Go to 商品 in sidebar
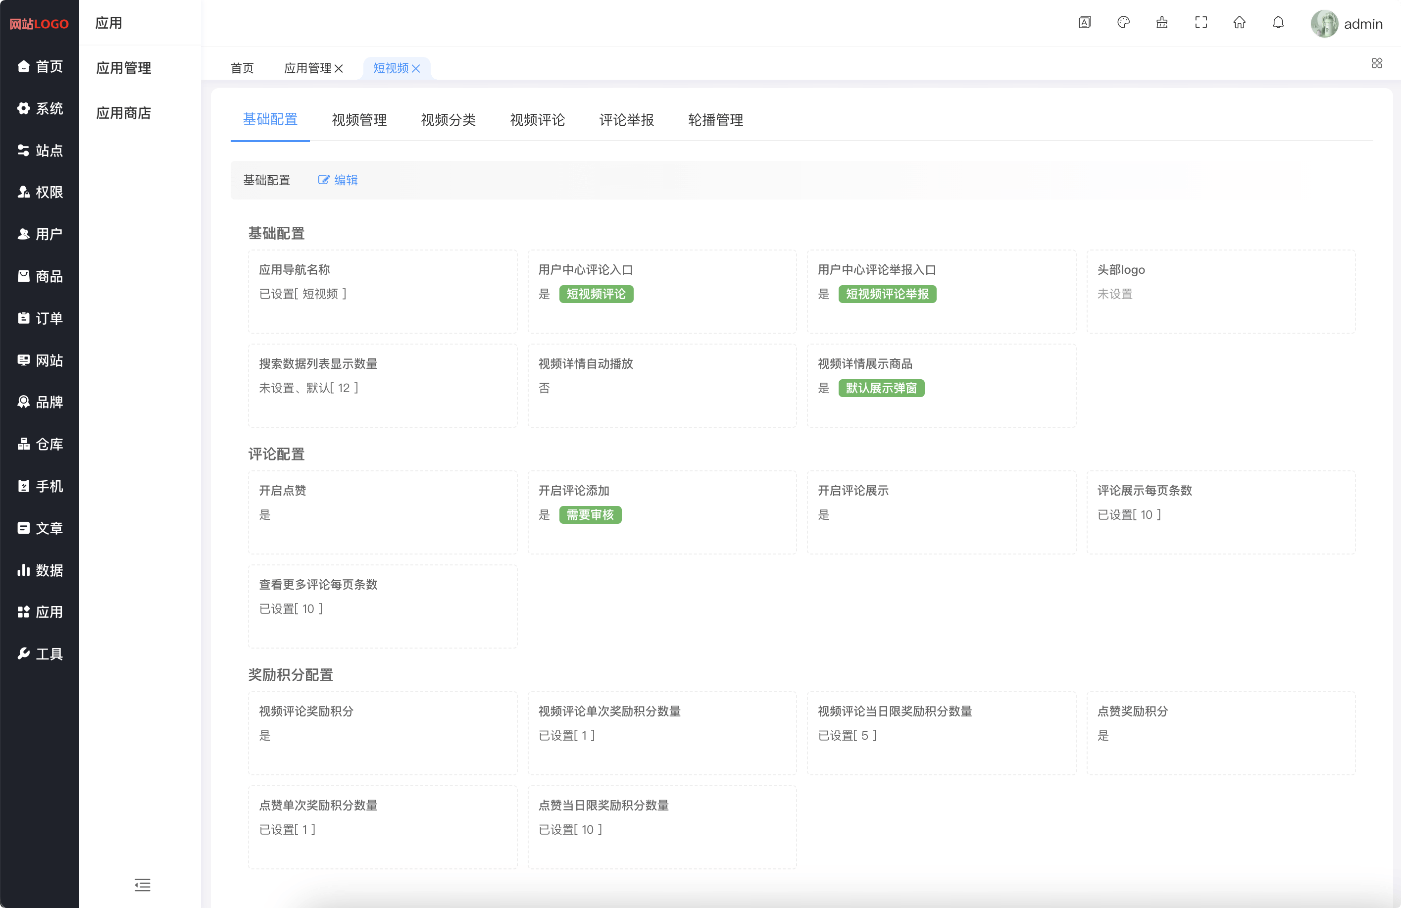1401x908 pixels. click(x=40, y=276)
